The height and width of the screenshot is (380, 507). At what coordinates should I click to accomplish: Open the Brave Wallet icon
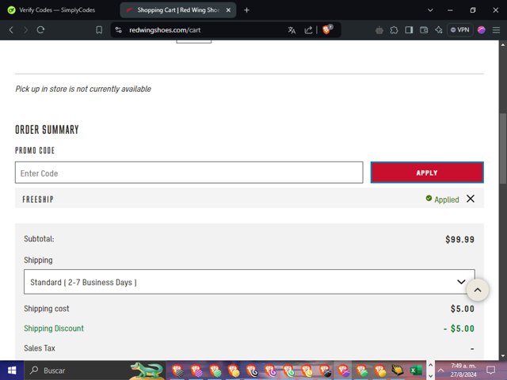point(424,30)
